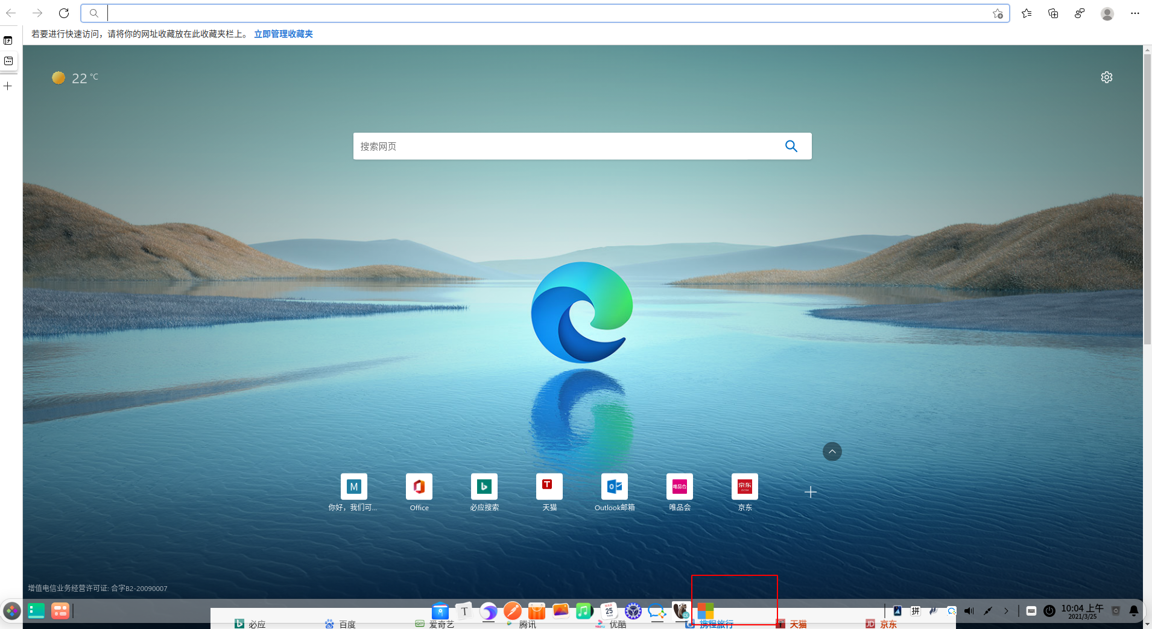
Task: Click the four-color Microsoft logo in the dock
Action: click(x=706, y=611)
